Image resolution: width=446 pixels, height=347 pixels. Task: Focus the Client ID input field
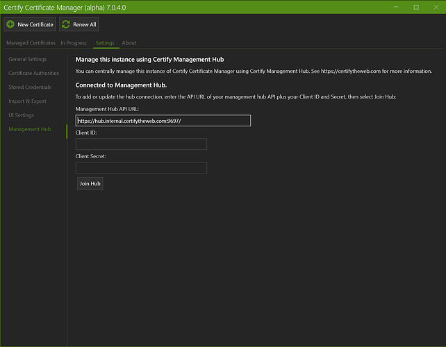click(x=141, y=144)
